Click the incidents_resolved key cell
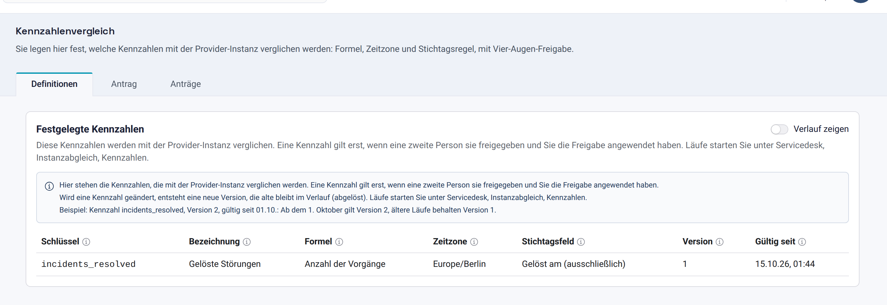Screen dimensions: 887x305 [x=88, y=264]
